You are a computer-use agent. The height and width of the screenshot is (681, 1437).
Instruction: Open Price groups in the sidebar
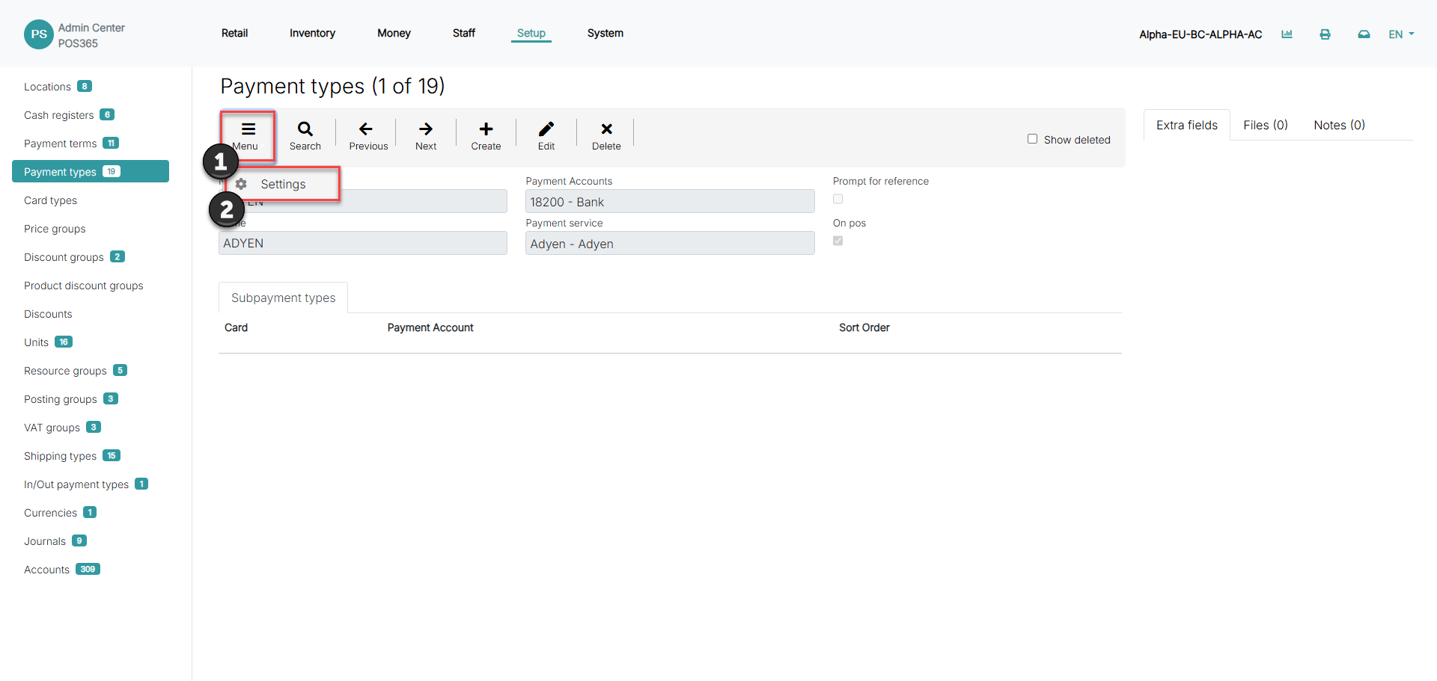click(x=55, y=229)
